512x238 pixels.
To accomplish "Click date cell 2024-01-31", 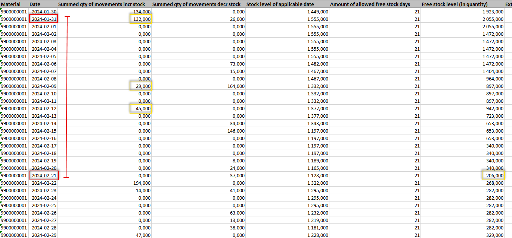I will click(43, 19).
